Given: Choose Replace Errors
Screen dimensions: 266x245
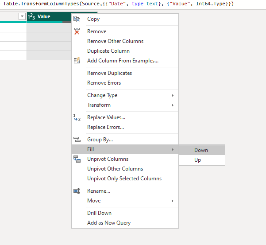Looking at the screenshot, I should (x=125, y=127).
